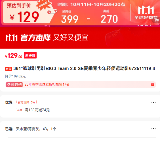The height and width of the screenshot is (141, 160).
Task: Click the 到手价 red label
Action: coord(30,55)
